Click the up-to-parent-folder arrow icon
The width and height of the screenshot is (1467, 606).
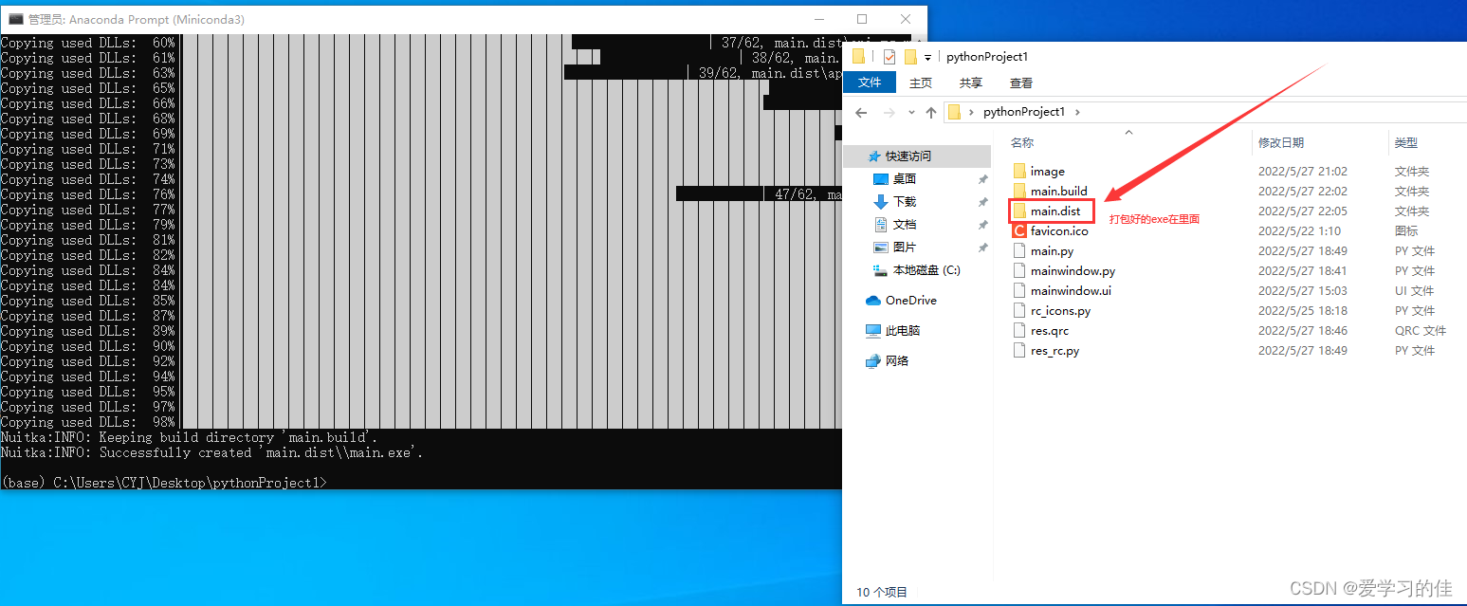click(930, 111)
